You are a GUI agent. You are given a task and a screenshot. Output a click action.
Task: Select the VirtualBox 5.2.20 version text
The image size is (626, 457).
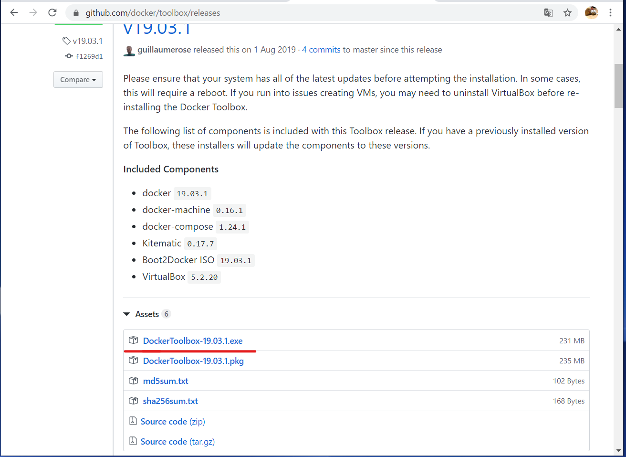click(x=204, y=277)
